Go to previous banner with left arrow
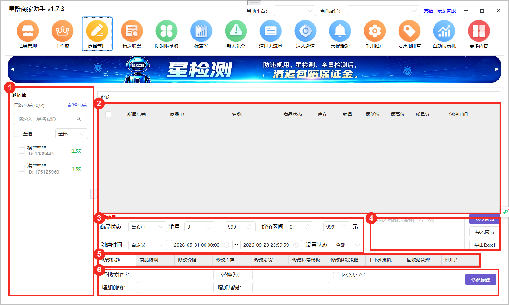Image resolution: width=509 pixels, height=305 pixels. click(x=12, y=69)
